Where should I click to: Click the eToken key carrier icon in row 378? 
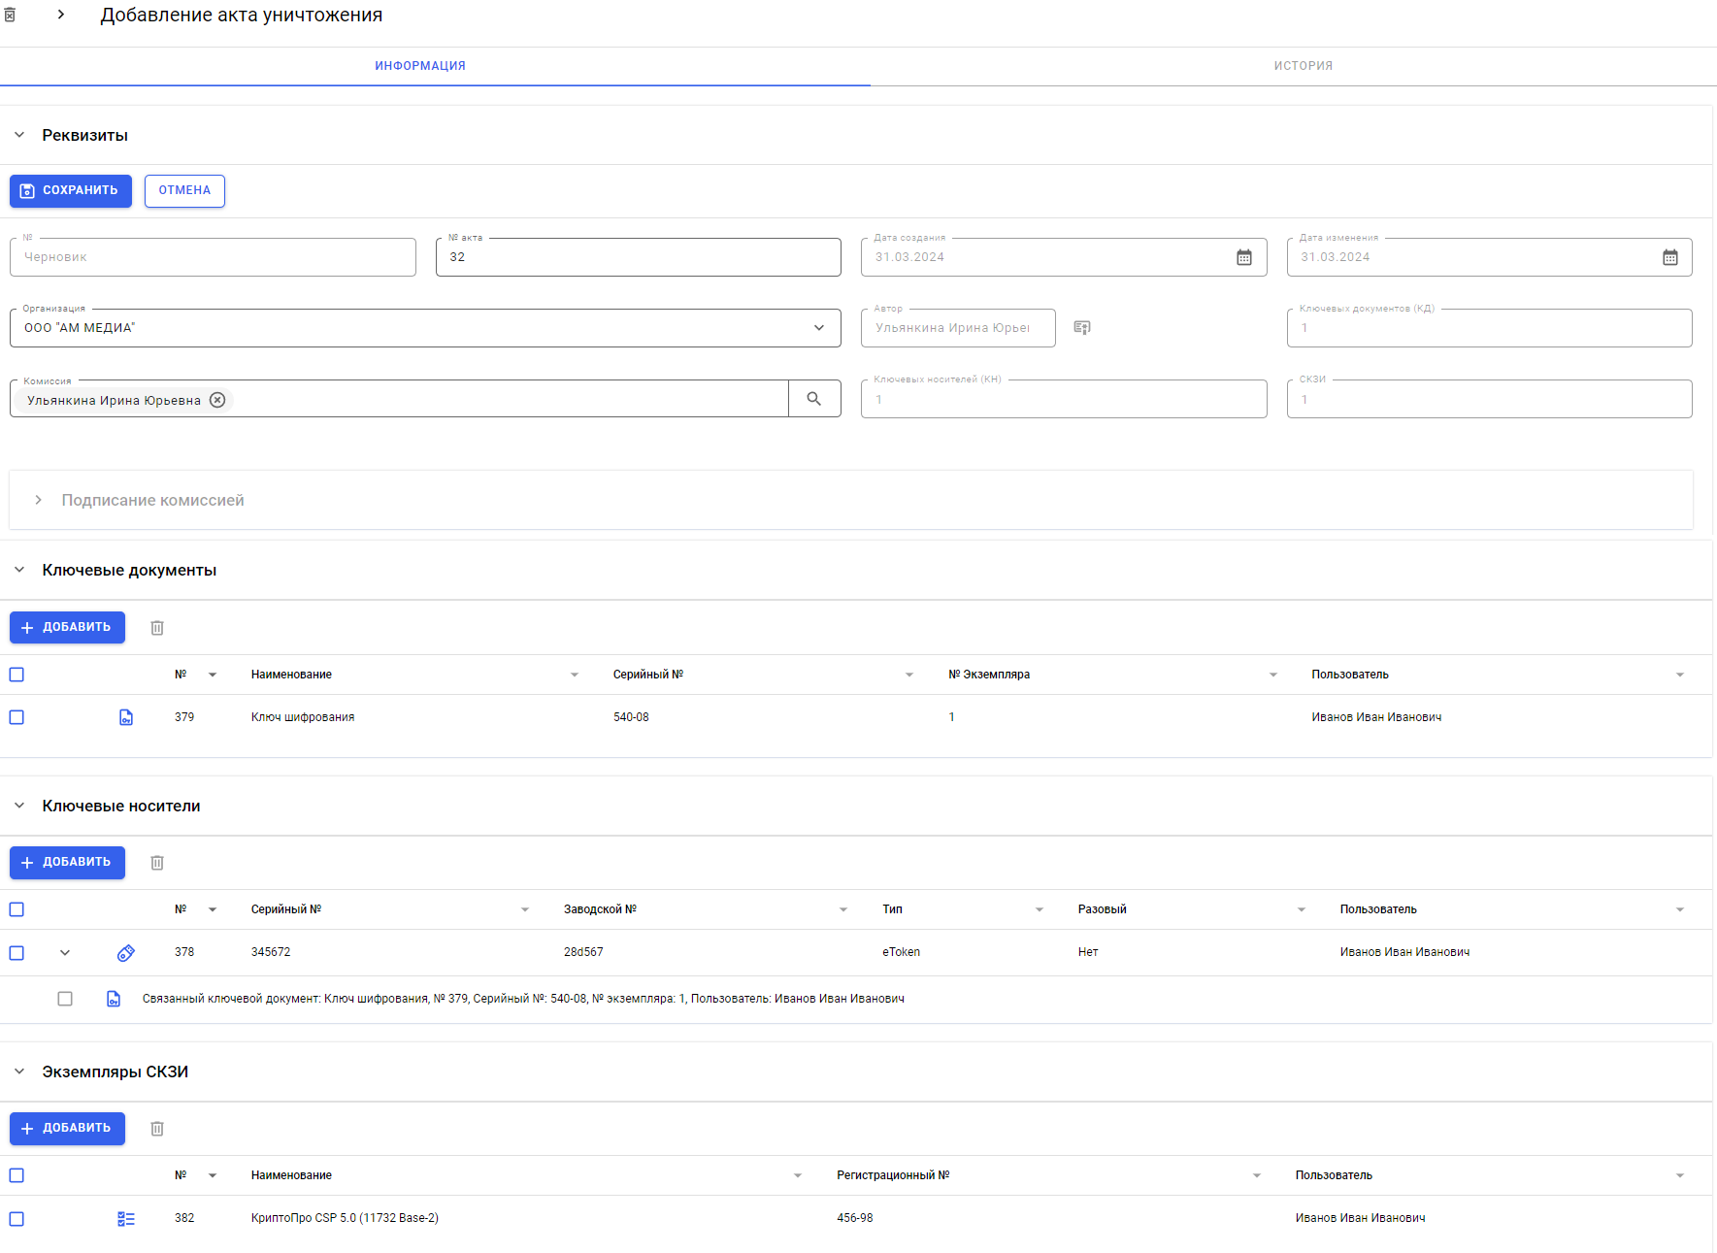[x=126, y=953]
